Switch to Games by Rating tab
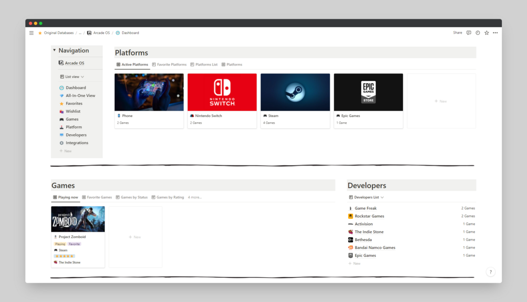This screenshot has height=302, width=527. click(x=167, y=197)
